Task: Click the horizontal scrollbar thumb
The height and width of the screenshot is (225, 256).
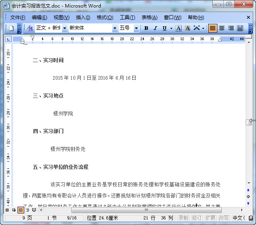Action: pyautogui.click(x=147, y=210)
